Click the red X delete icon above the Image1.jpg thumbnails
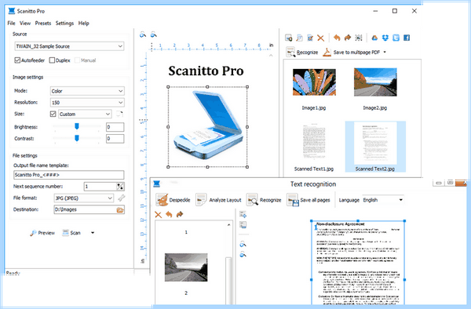The width and height of the screenshot is (471, 309). tap(320, 38)
